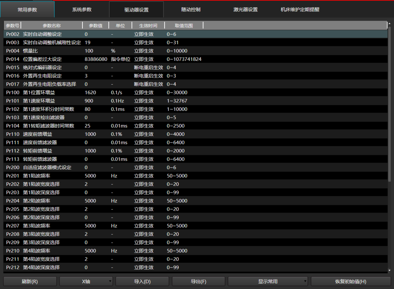
Task: Go to the 随动控制 tab
Action: coord(191,9)
